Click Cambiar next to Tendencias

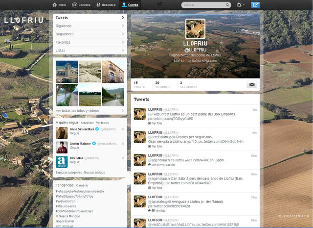(x=82, y=185)
